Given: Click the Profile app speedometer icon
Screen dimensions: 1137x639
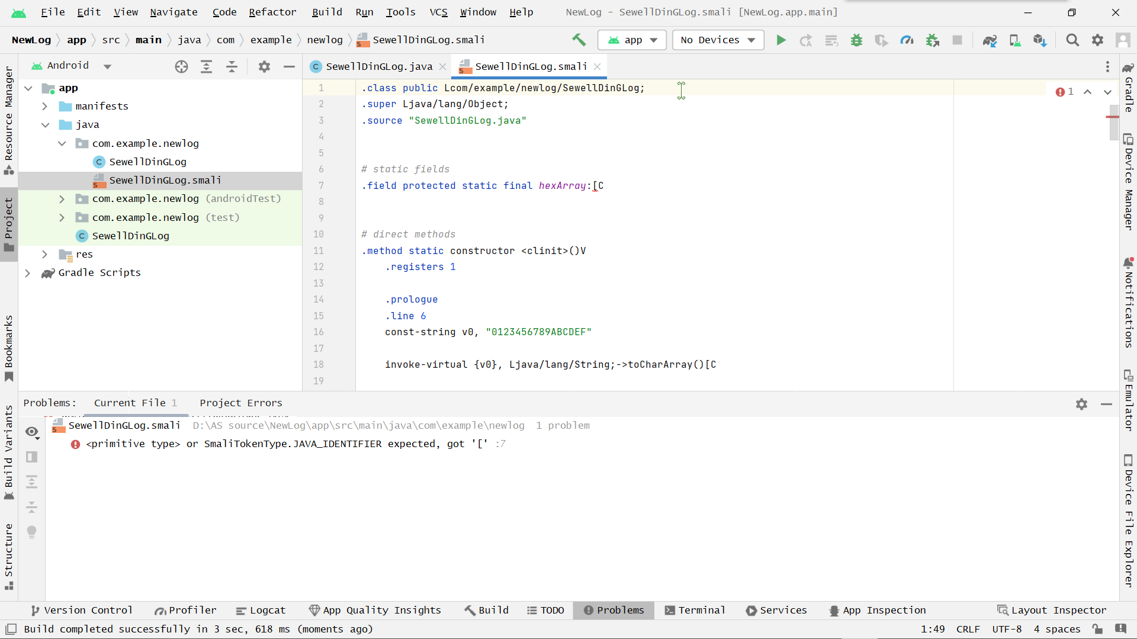Looking at the screenshot, I should click(x=907, y=40).
